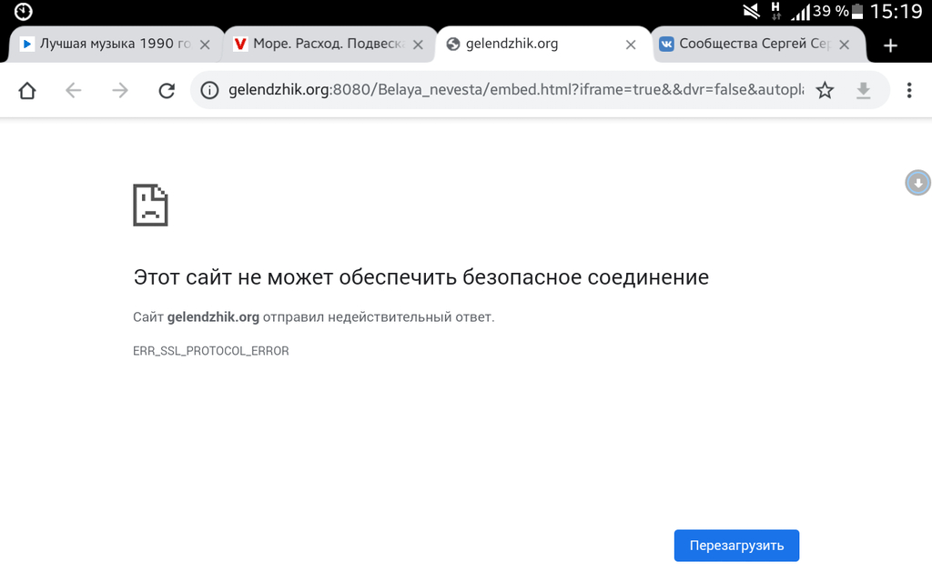Click the forward navigation arrow
Screen dimensions: 932x582
120,90
